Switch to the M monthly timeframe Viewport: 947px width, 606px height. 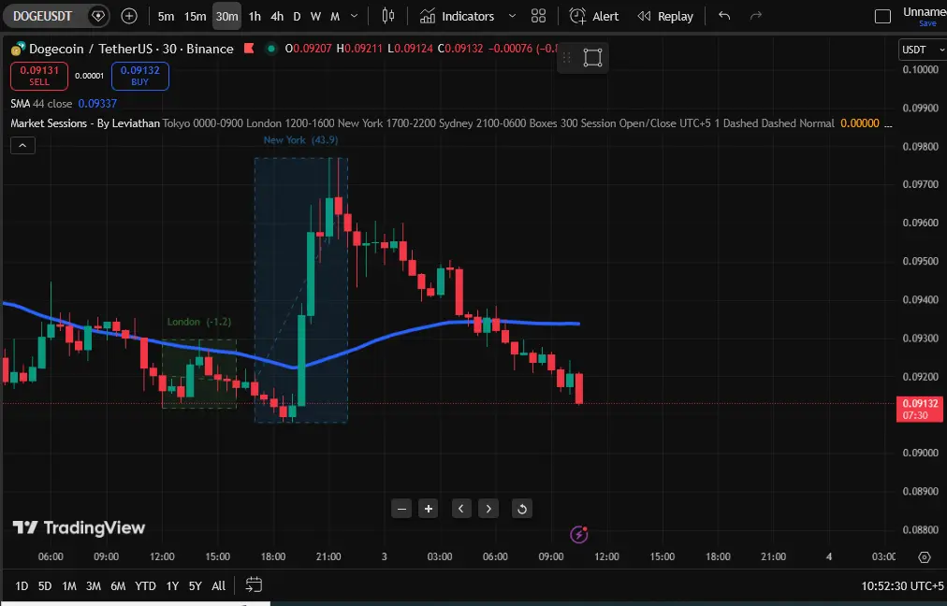335,16
